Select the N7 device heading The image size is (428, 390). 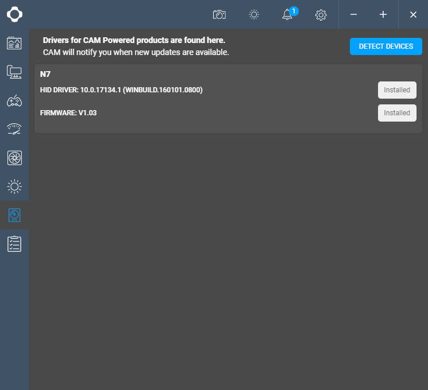tap(45, 74)
